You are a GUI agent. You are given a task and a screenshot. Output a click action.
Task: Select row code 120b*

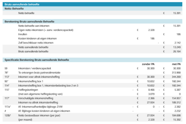tap(7, 116)
